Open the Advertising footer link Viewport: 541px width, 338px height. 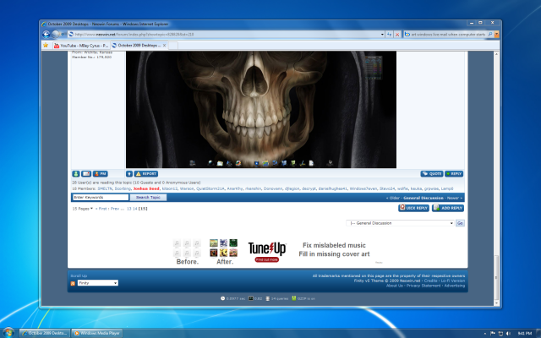(455, 286)
